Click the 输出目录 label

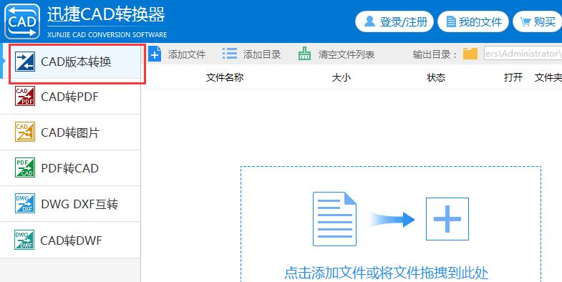(x=435, y=54)
